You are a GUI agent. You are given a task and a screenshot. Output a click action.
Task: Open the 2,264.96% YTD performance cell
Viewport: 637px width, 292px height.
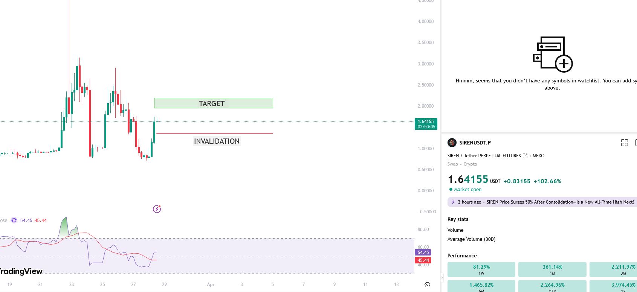click(552, 286)
